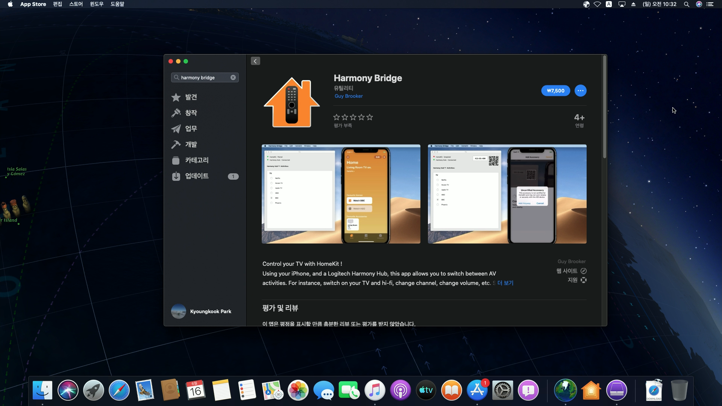722x406 pixels.
Task: Clear the harmony bridge search field
Action: click(233, 77)
